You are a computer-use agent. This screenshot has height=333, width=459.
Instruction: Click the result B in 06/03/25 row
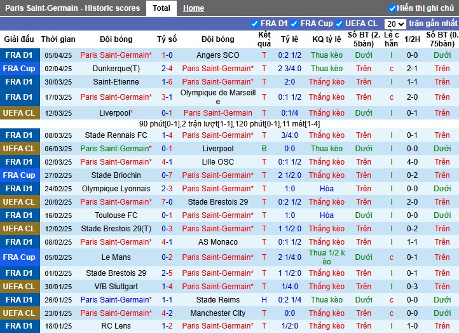click(264, 149)
